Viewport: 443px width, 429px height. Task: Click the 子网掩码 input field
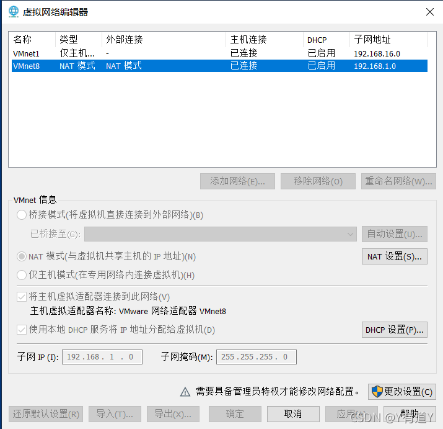pyautogui.click(x=257, y=357)
